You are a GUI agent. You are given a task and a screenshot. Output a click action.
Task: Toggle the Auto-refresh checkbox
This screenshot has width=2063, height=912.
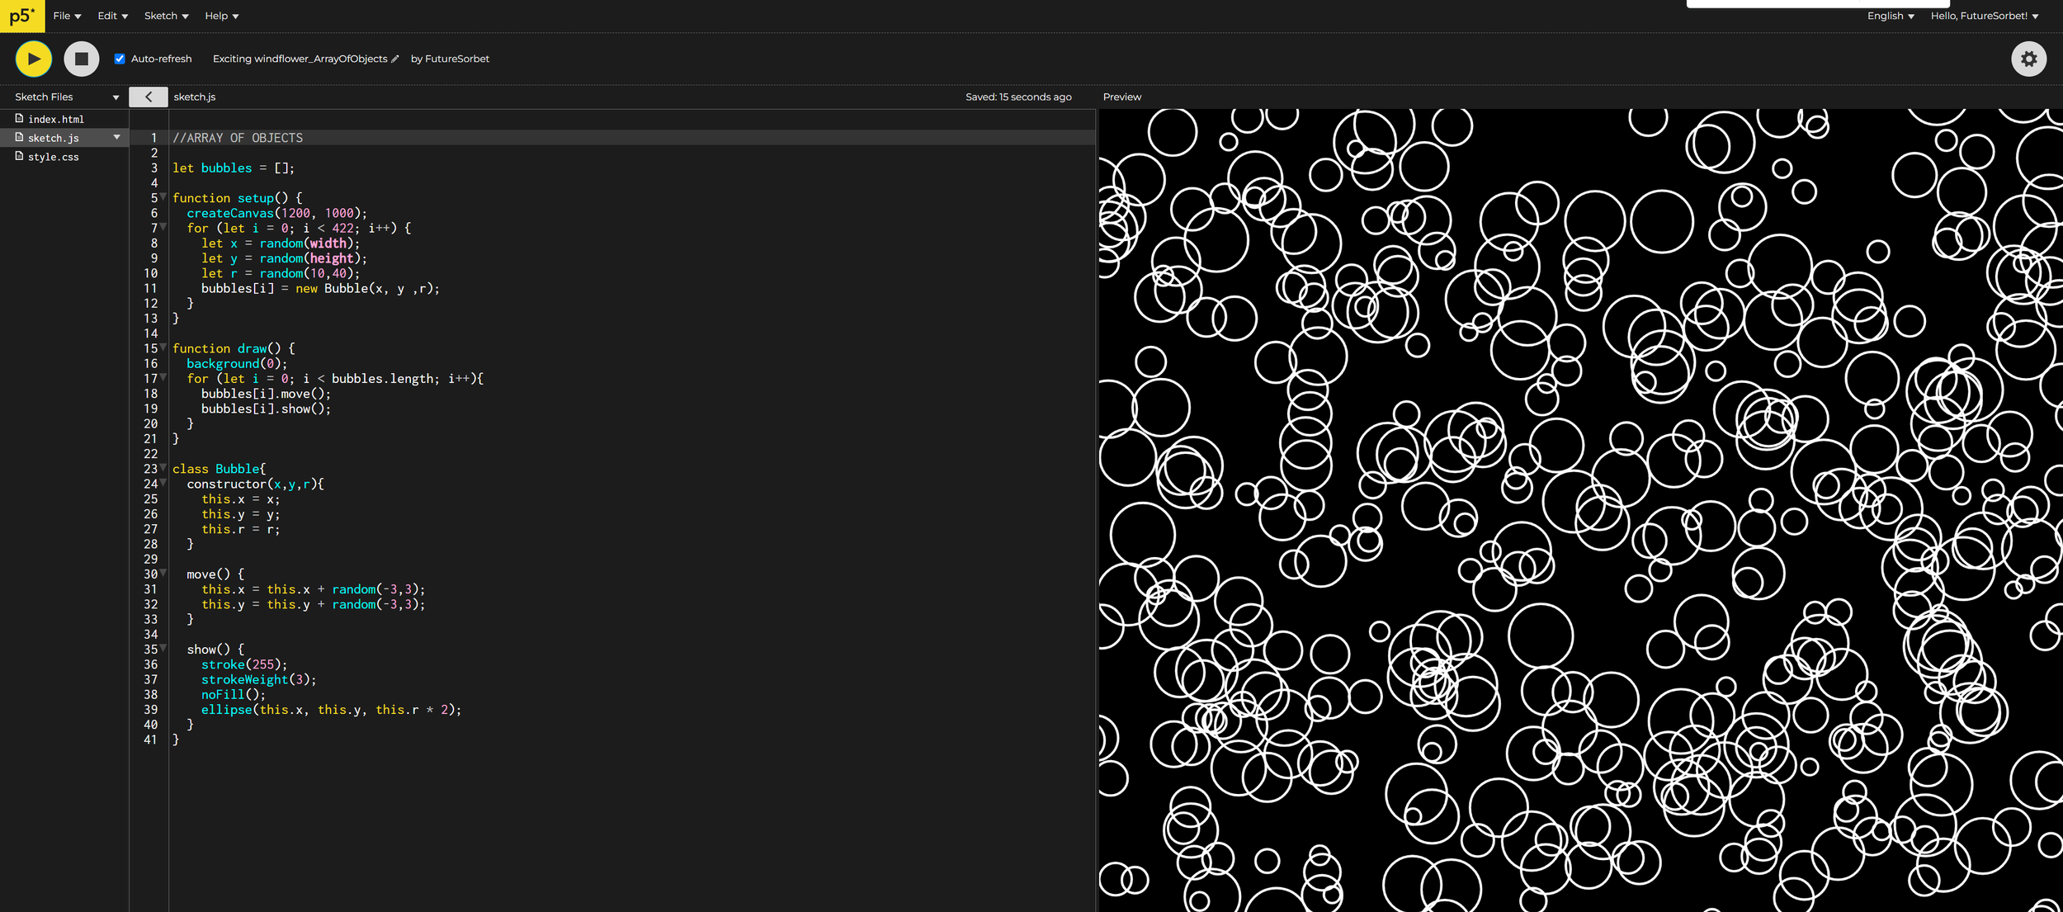point(120,59)
